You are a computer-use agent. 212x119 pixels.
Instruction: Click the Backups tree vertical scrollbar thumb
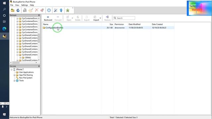[x=39, y=38]
